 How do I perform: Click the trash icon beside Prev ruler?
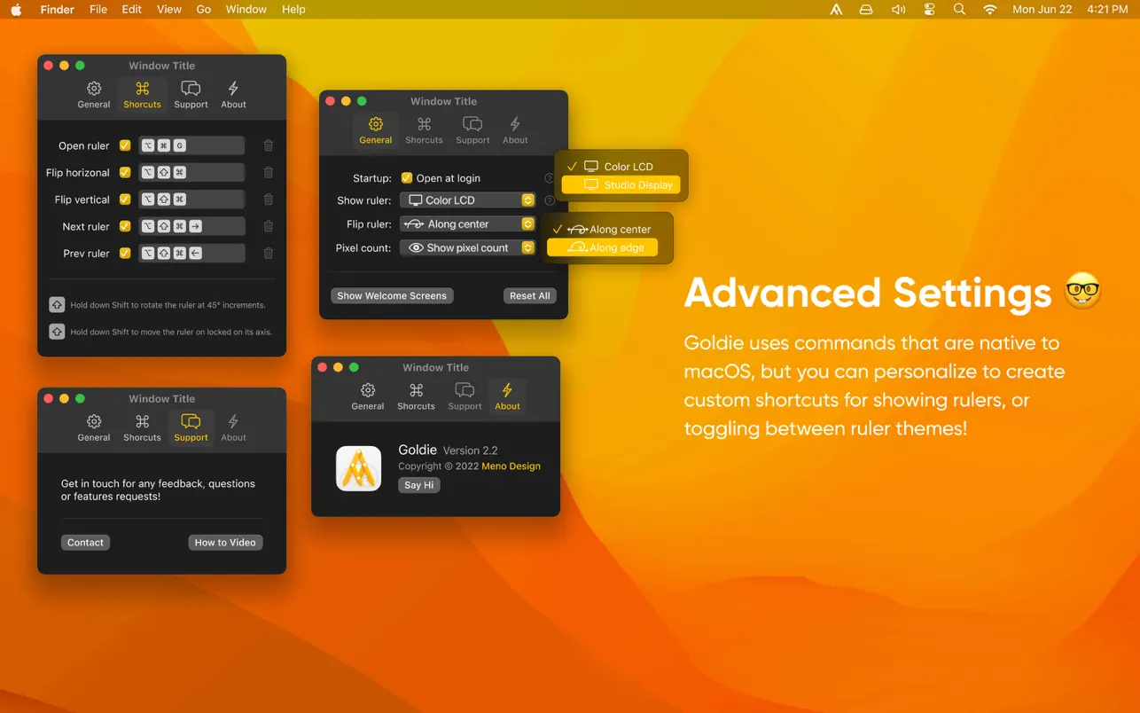[x=269, y=253]
